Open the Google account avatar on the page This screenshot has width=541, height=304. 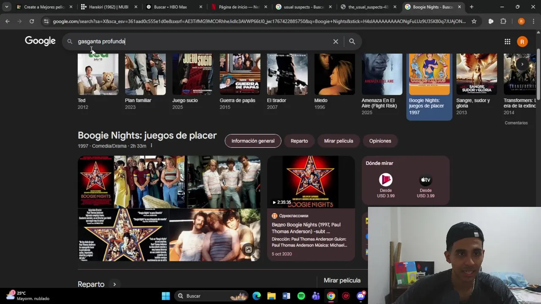tap(522, 41)
